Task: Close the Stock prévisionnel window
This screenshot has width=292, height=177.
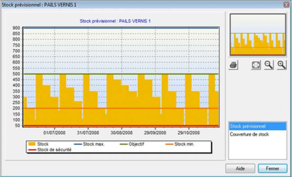Action: click(287, 4)
